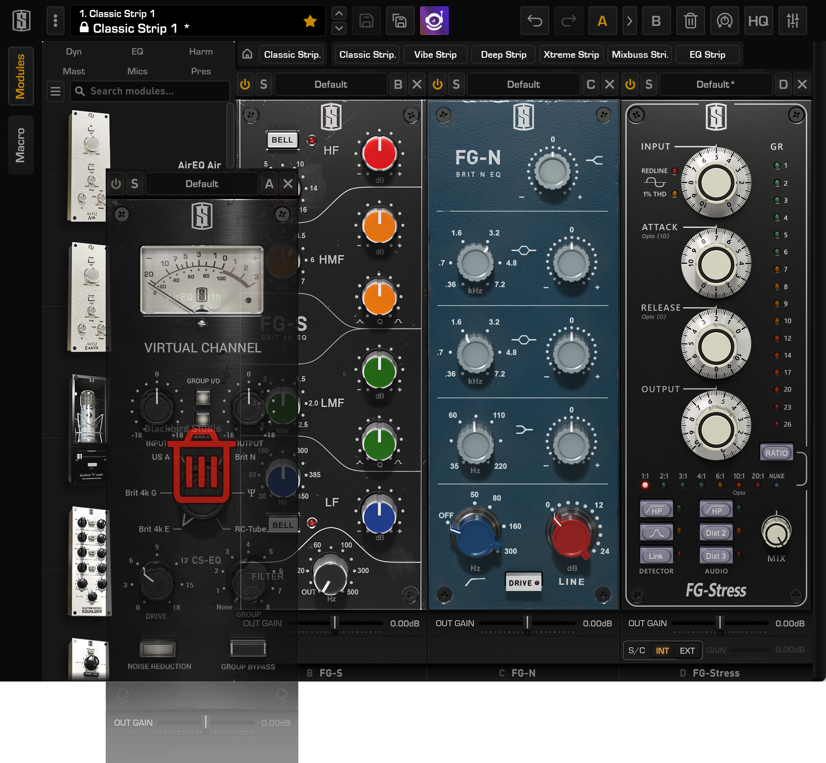Undo the last action

pos(535,21)
